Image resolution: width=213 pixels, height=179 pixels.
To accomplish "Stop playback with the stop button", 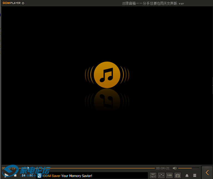I will tap(15, 175).
